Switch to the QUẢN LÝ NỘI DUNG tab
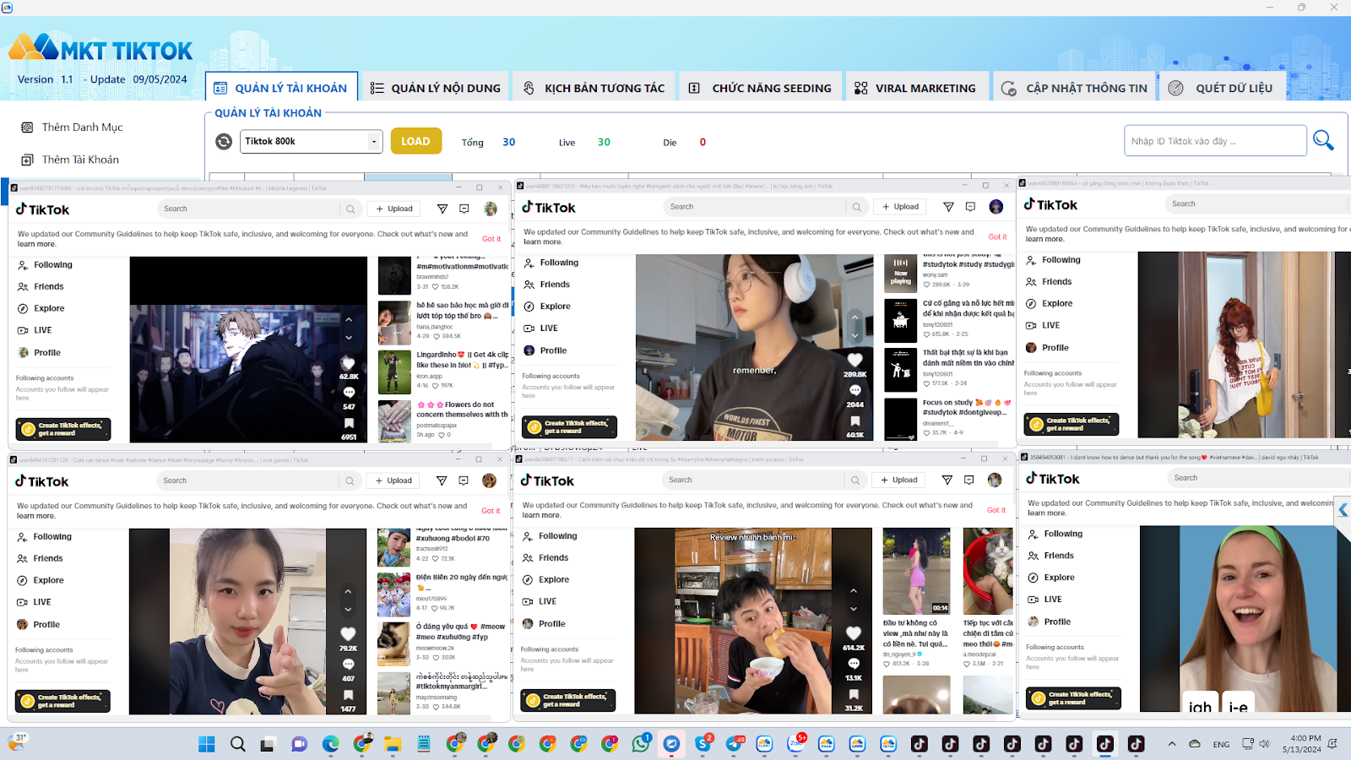Image resolution: width=1351 pixels, height=760 pixels. click(436, 88)
